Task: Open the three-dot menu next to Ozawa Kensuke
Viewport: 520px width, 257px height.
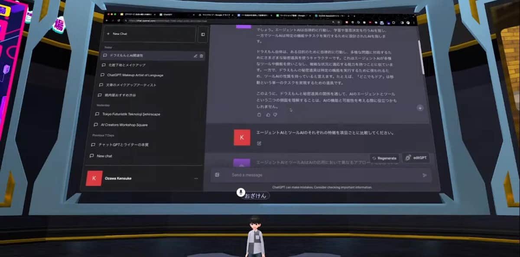Action: point(196,178)
